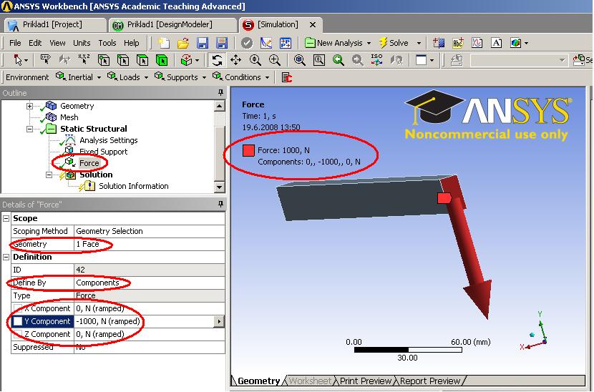
Task: Click the Previous View green arrow icon
Action: pos(338,60)
